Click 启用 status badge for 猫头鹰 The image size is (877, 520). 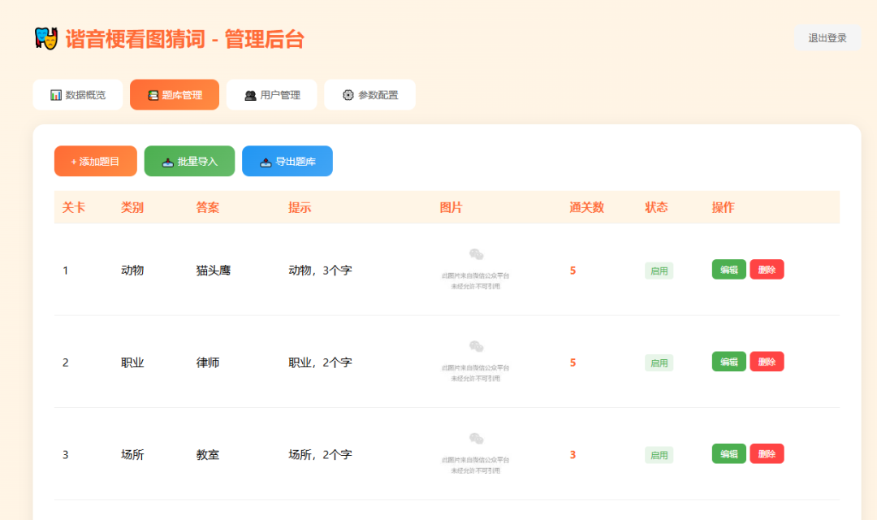(x=659, y=271)
